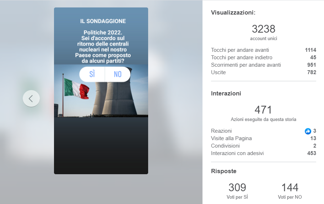Image resolution: width=324 pixels, height=204 pixels.
Task: Click the value 1114 for forward taps
Action: (x=310, y=50)
